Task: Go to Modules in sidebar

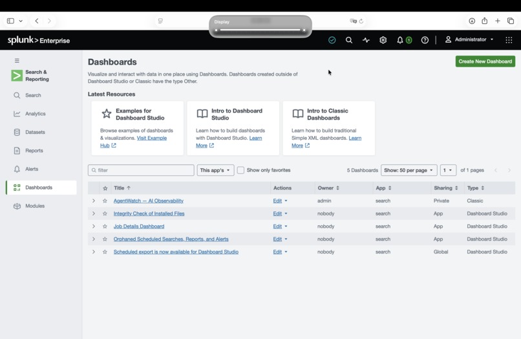Action: (41, 206)
